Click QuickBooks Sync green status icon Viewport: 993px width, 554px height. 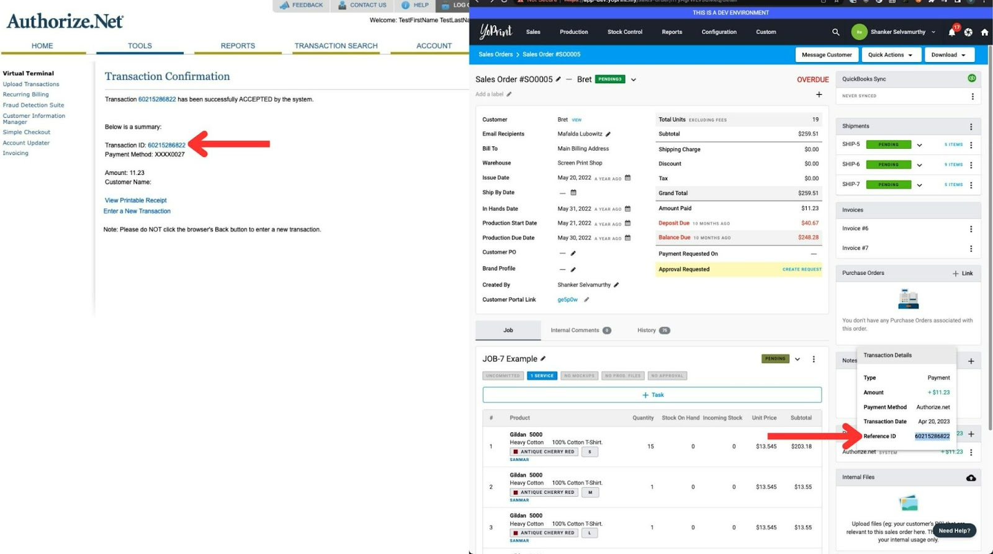[971, 78]
